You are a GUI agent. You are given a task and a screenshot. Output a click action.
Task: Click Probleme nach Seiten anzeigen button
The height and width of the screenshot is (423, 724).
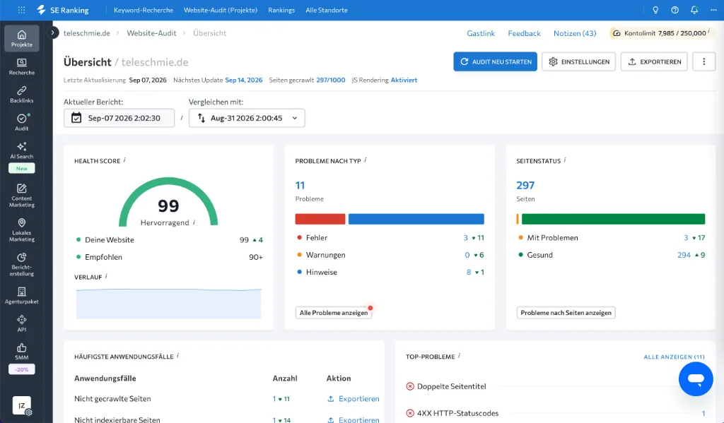click(566, 313)
